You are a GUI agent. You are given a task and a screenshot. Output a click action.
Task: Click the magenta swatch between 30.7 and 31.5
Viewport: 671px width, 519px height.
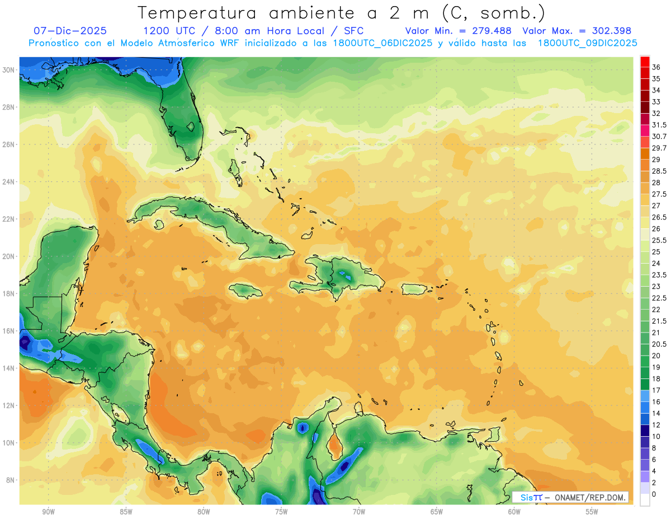tap(645, 131)
